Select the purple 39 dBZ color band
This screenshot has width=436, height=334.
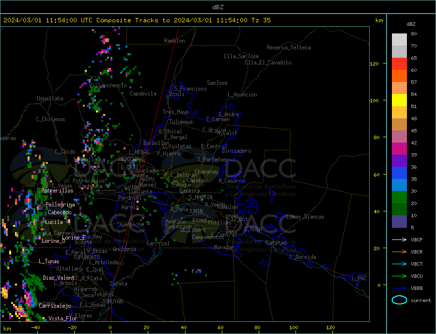click(x=399, y=161)
